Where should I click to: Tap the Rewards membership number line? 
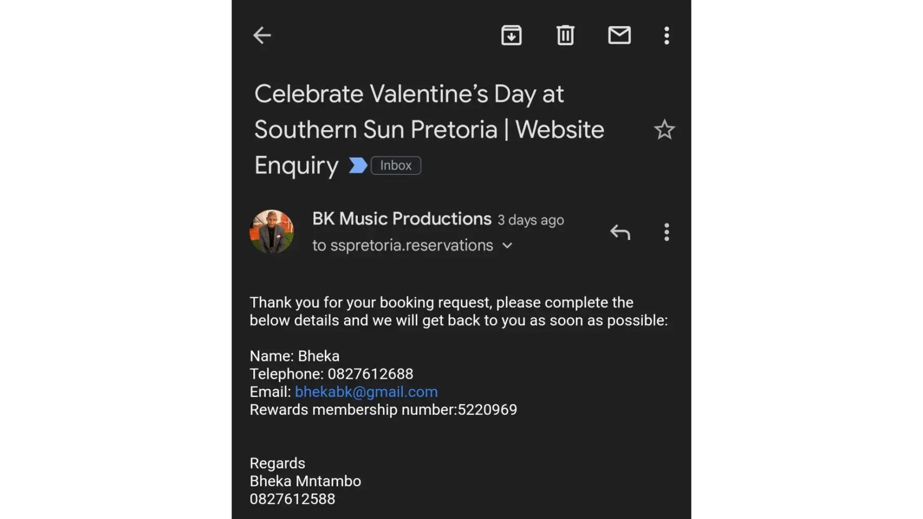click(383, 410)
